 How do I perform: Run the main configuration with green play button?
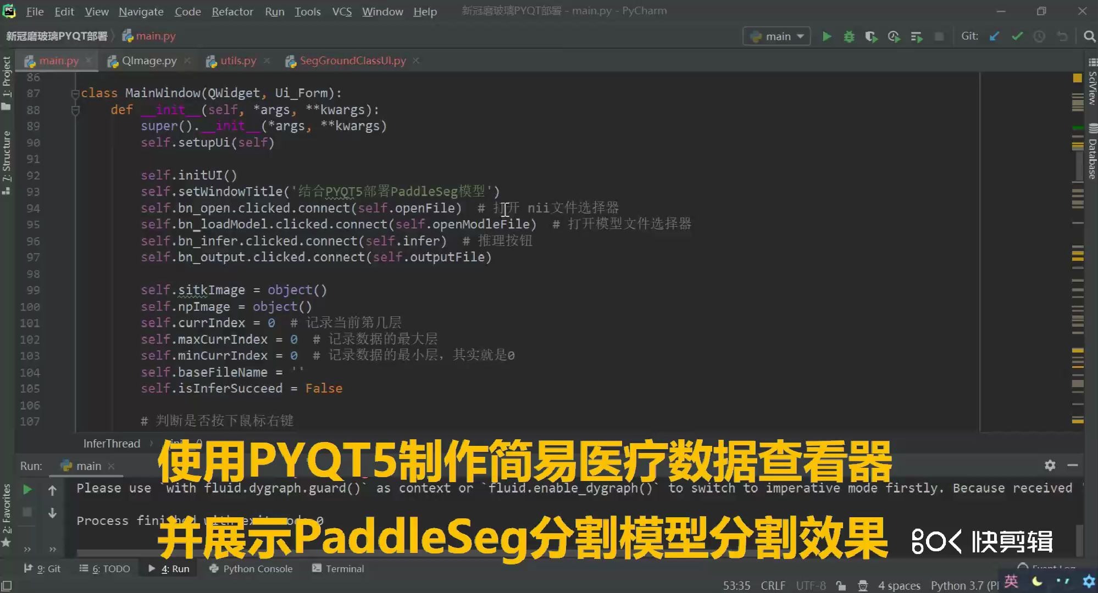click(x=827, y=36)
